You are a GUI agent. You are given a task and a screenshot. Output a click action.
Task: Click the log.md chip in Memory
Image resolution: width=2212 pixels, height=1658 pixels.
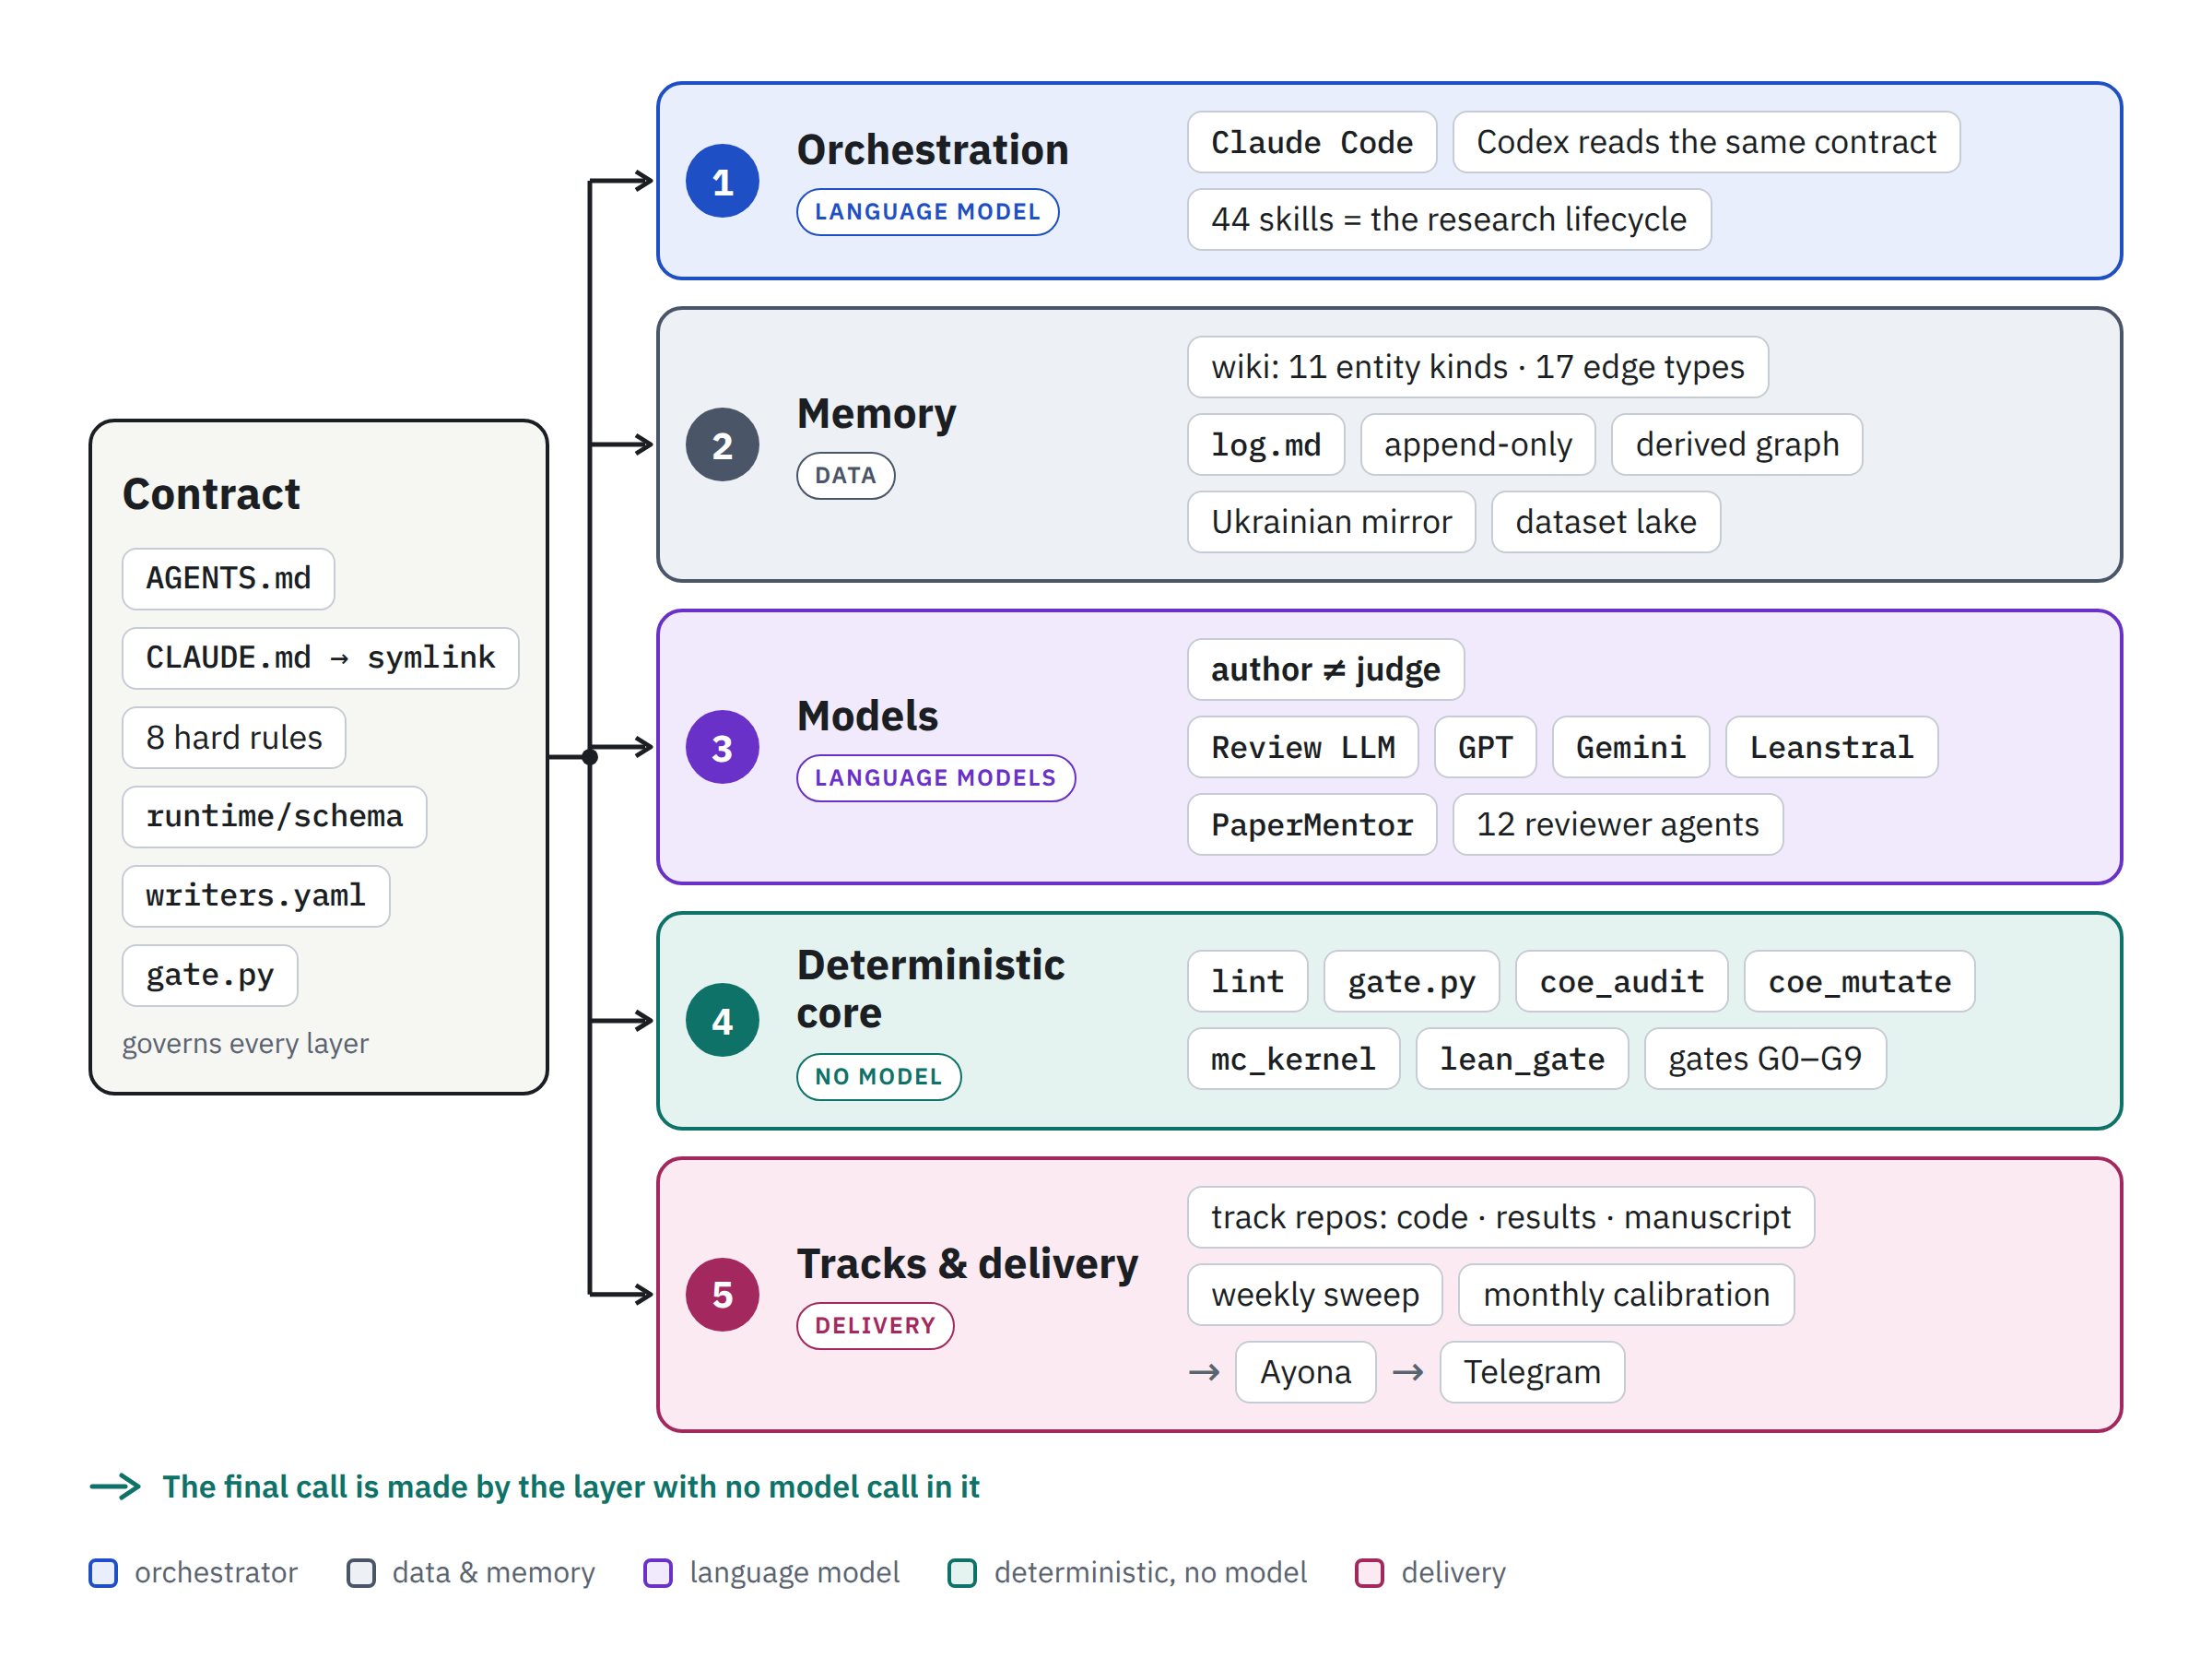click(1266, 444)
